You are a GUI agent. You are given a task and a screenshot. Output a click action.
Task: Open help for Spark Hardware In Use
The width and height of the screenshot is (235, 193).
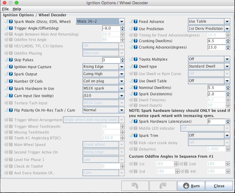pos(11,88)
